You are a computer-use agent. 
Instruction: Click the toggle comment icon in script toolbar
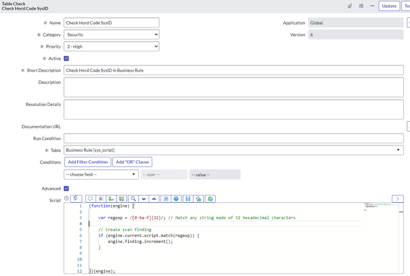90,199
